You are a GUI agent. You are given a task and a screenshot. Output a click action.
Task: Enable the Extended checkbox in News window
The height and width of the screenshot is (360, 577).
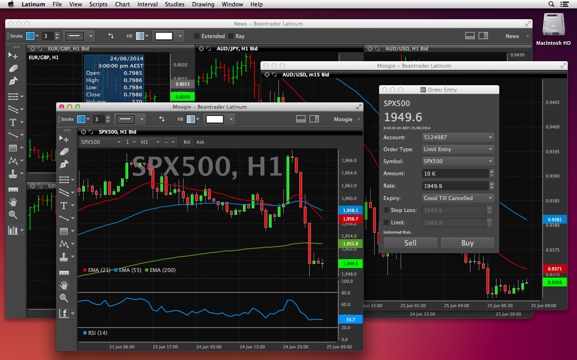[x=197, y=36]
